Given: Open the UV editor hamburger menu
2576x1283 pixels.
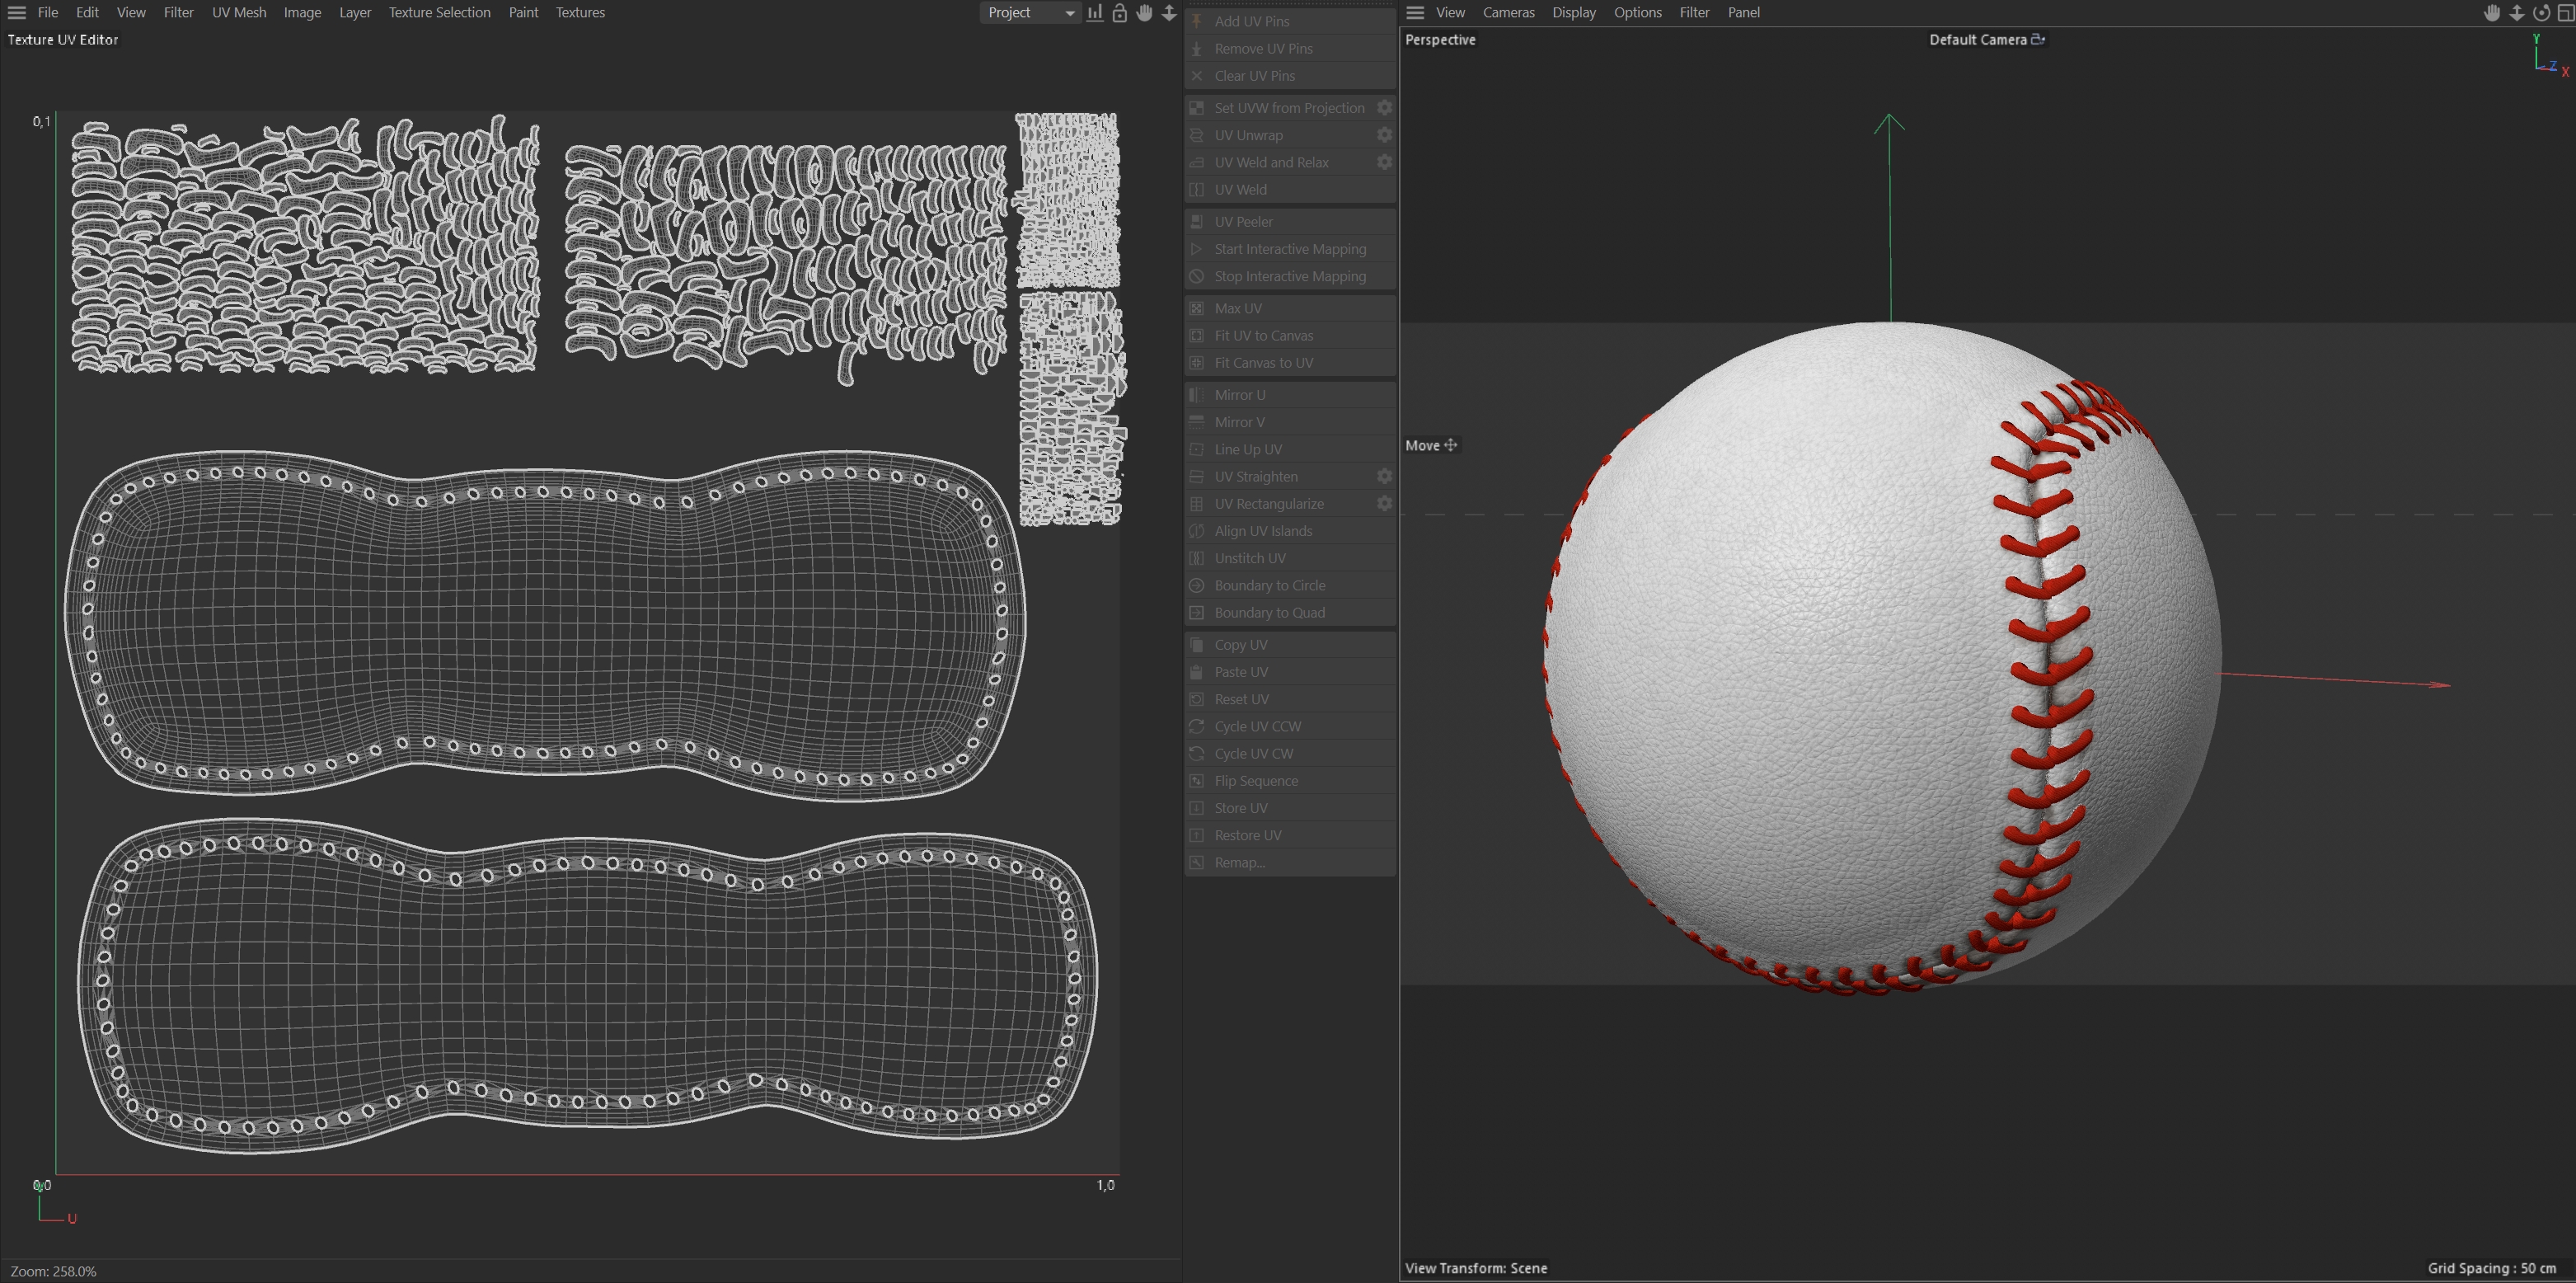Looking at the screenshot, I should 16,12.
